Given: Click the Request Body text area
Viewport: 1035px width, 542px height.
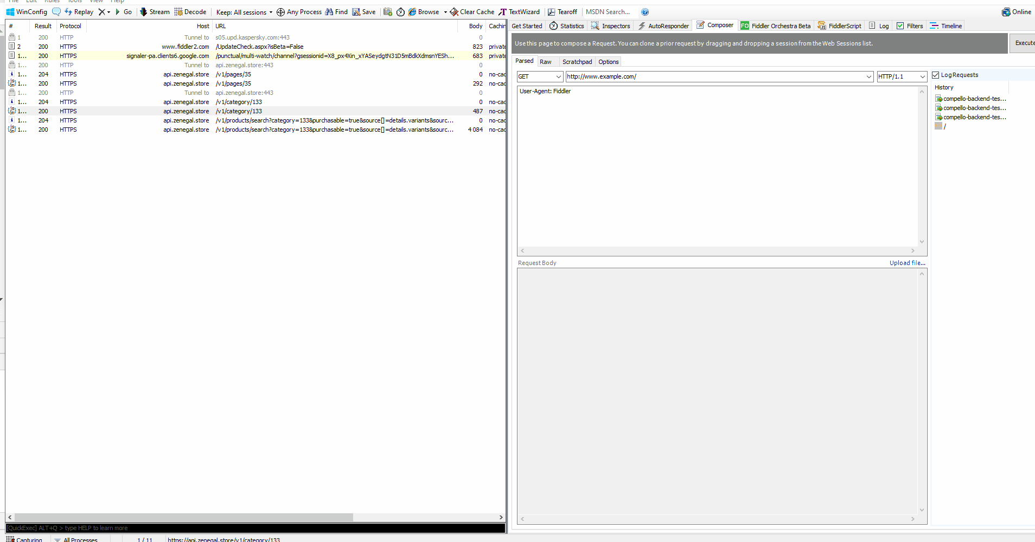Looking at the screenshot, I should tap(718, 391).
